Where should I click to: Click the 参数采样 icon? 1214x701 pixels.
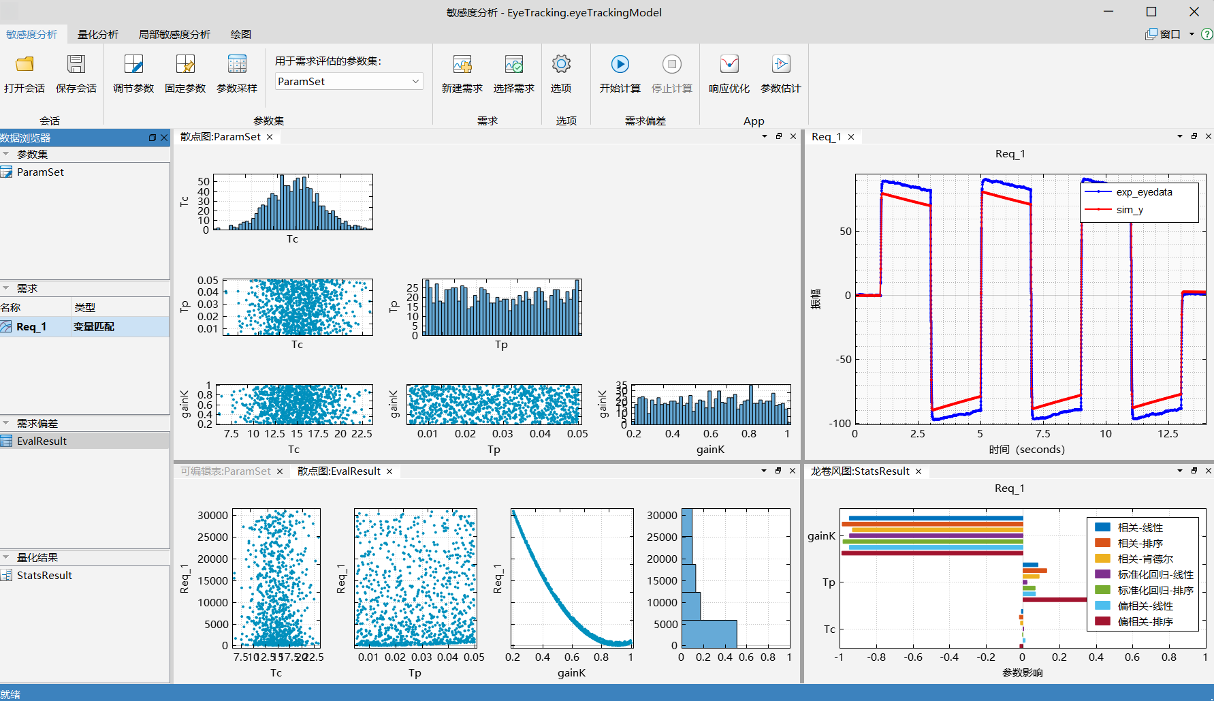[237, 65]
